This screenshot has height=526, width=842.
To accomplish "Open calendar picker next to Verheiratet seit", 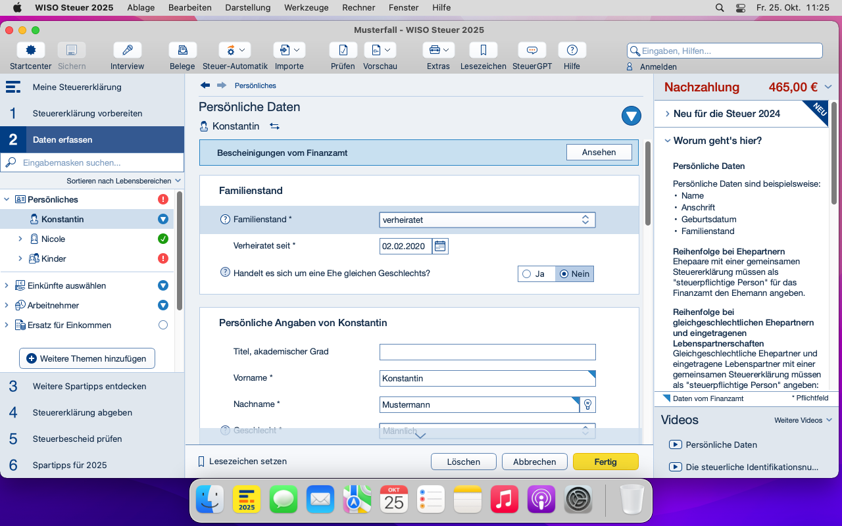I will [x=441, y=247].
